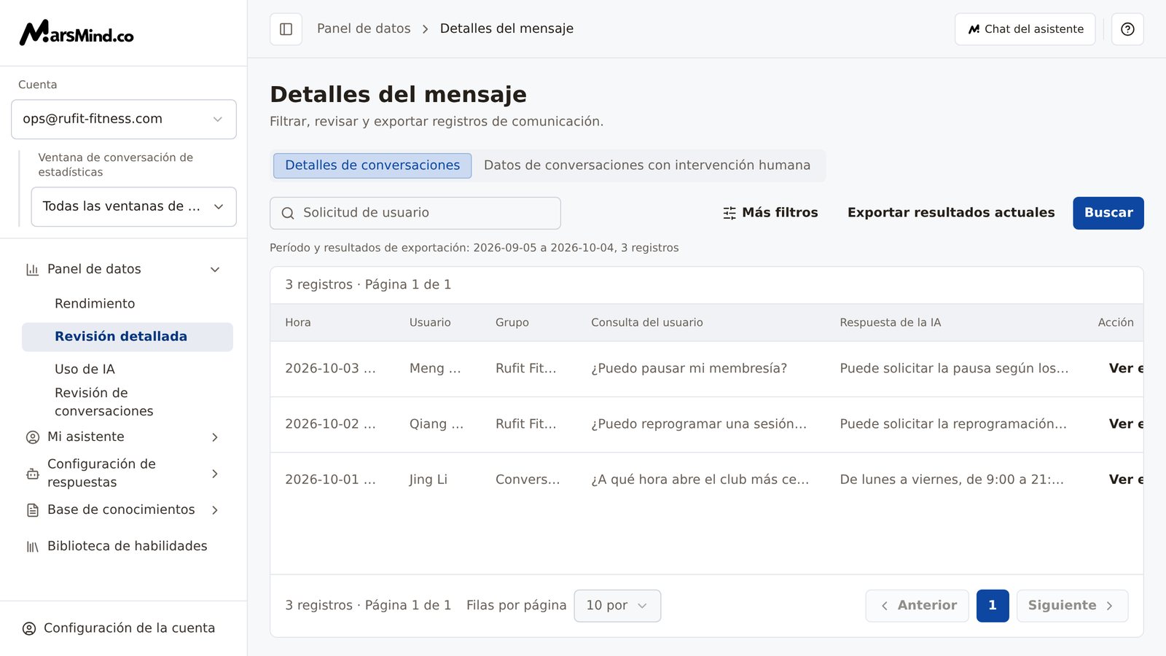
Task: Switch to Detalles de conversaciones tab
Action: point(372,165)
